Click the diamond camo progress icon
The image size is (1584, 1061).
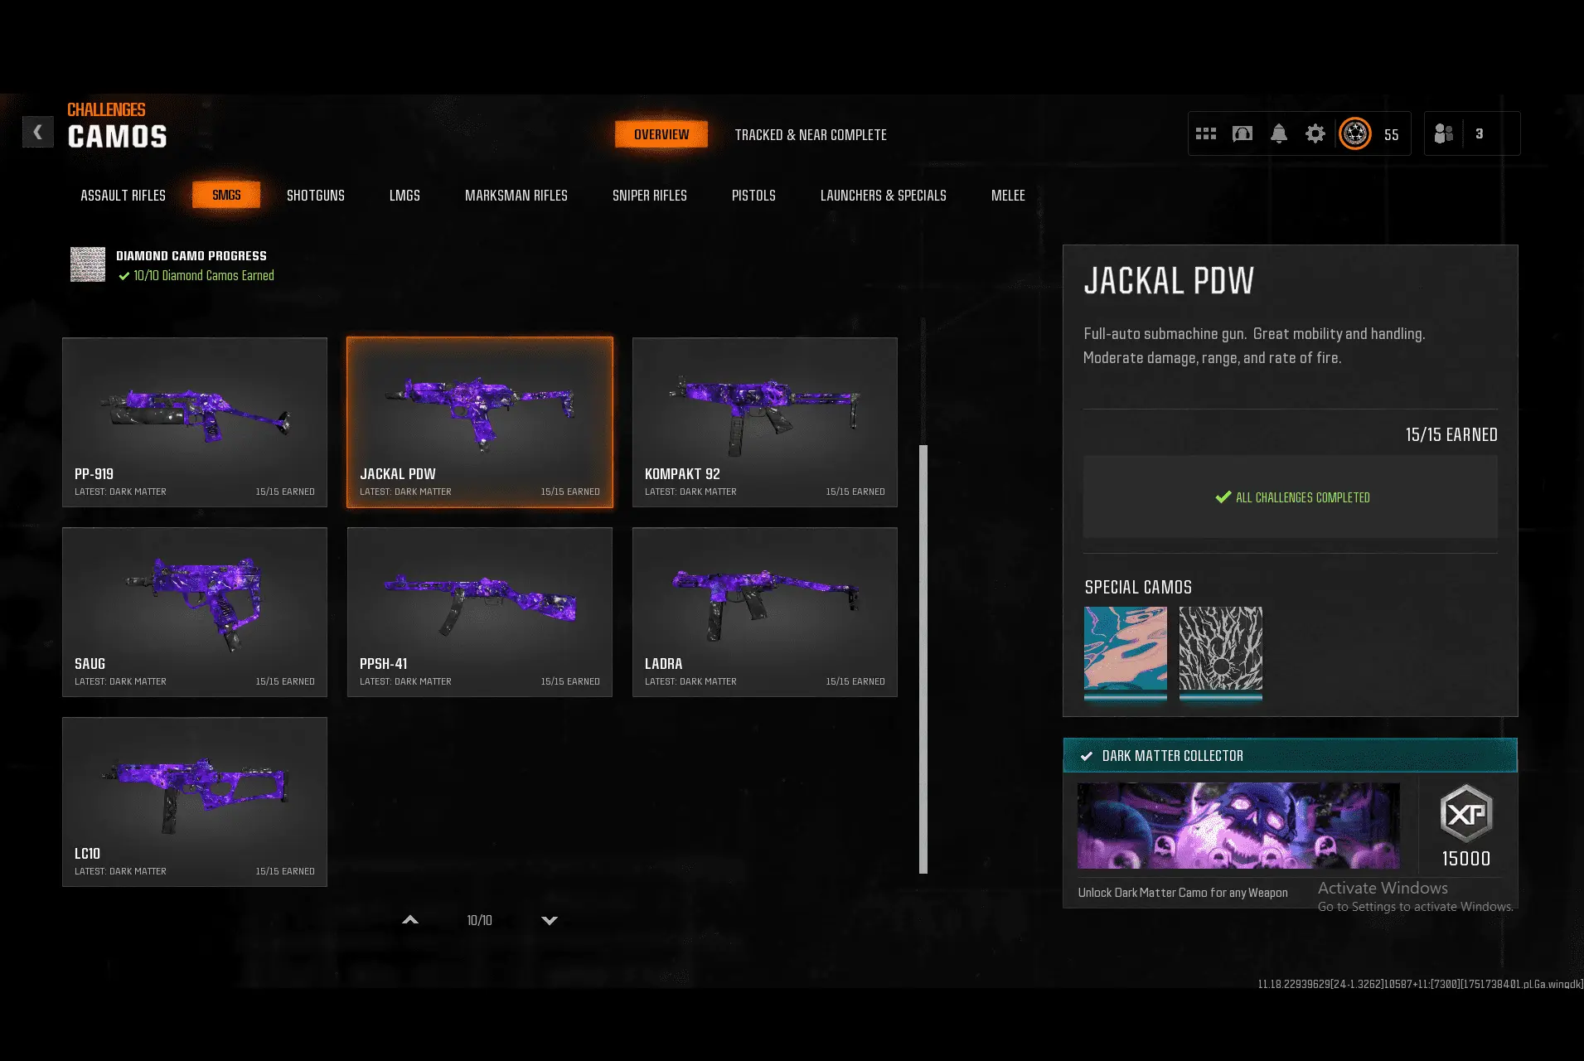click(x=88, y=264)
